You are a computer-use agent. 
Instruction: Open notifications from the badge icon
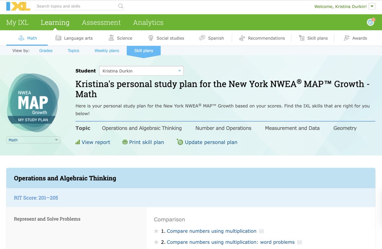[369, 22]
